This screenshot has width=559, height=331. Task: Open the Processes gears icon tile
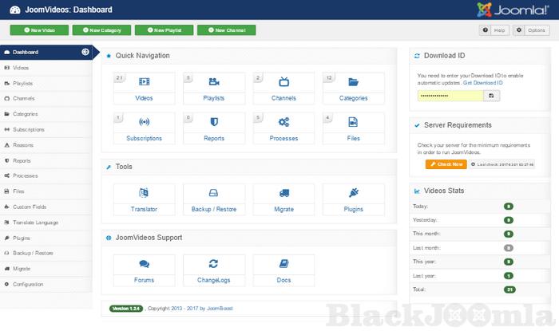coord(283,122)
